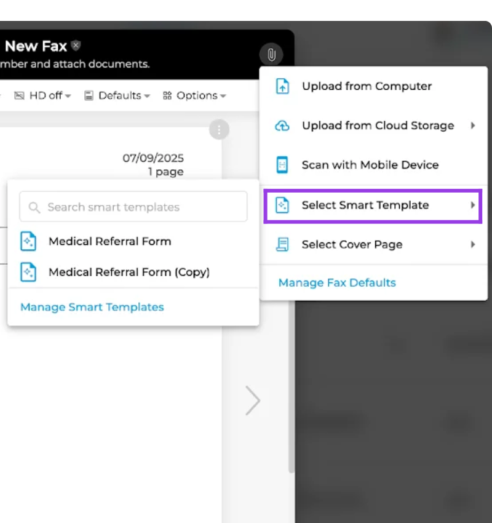Viewport: 492px width, 523px height.
Task: Go to next page with right chevron
Action: coord(253,401)
